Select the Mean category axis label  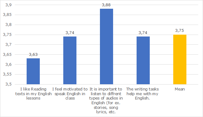coord(180,89)
